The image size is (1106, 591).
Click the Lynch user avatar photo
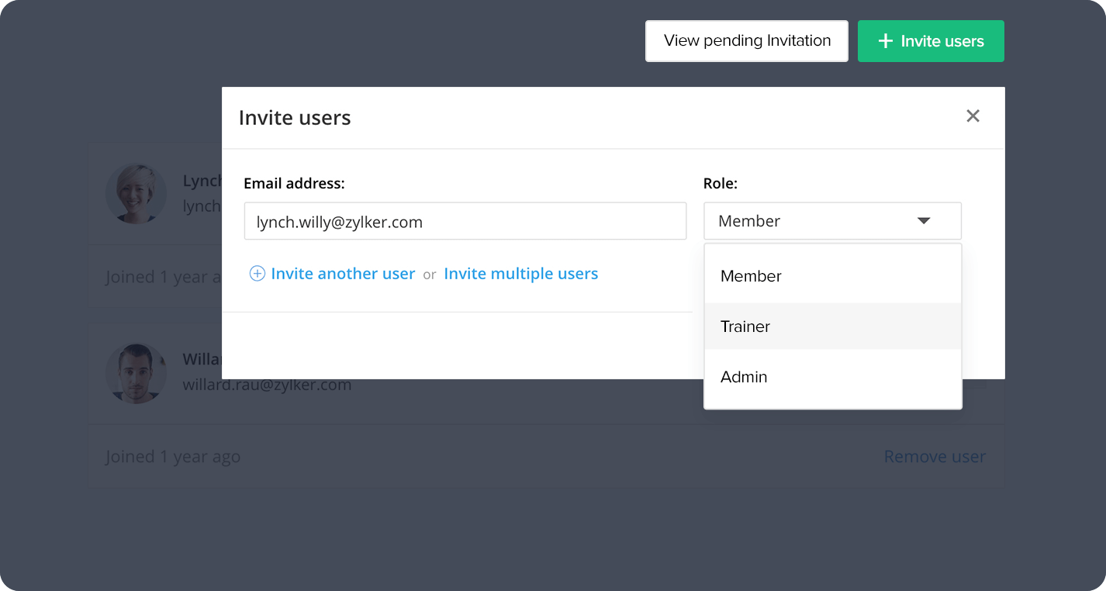[136, 194]
